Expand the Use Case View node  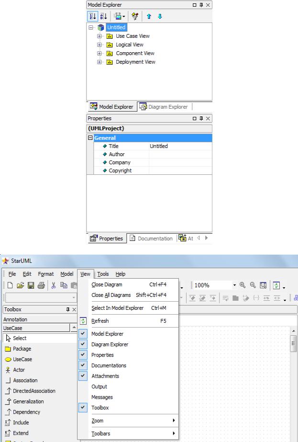[x=99, y=36]
